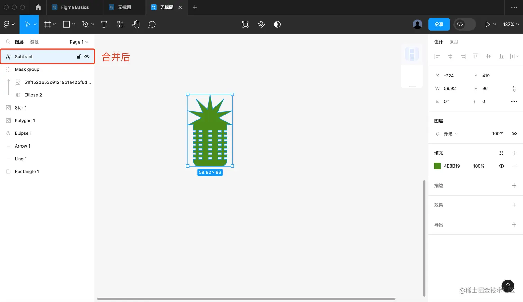Click the Create component icon

[261, 24]
